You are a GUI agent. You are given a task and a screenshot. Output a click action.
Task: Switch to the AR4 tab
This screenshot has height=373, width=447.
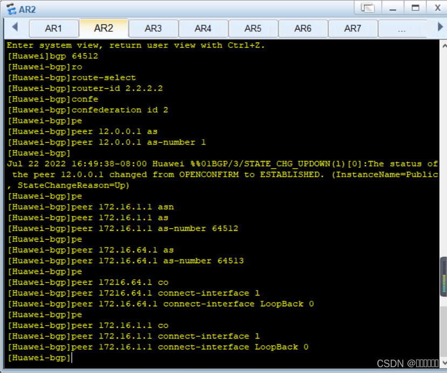(x=203, y=29)
